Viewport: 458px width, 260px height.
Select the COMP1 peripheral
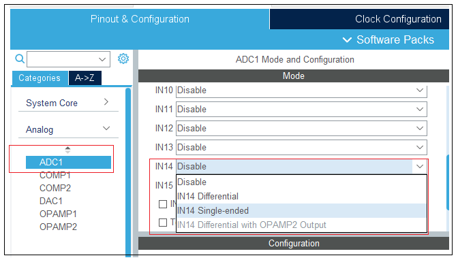click(55, 175)
